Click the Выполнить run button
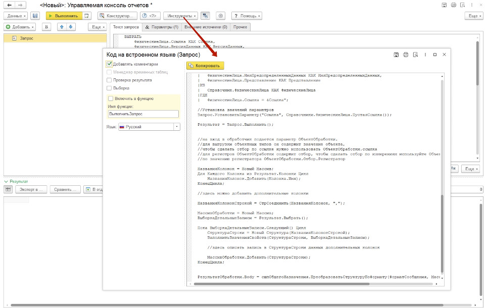This screenshot has height=308, width=485. 64,16
